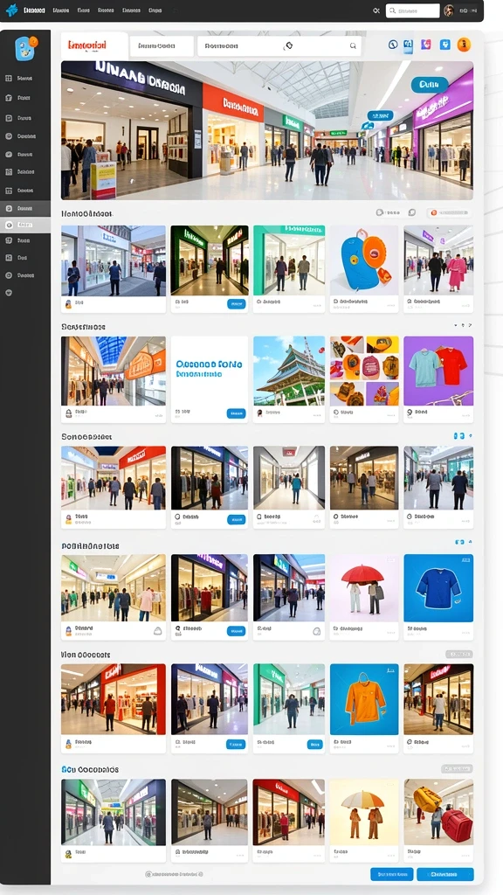
Task: Open the narrow corridor thumbnail with person in teal
Action: pyautogui.click(x=289, y=478)
